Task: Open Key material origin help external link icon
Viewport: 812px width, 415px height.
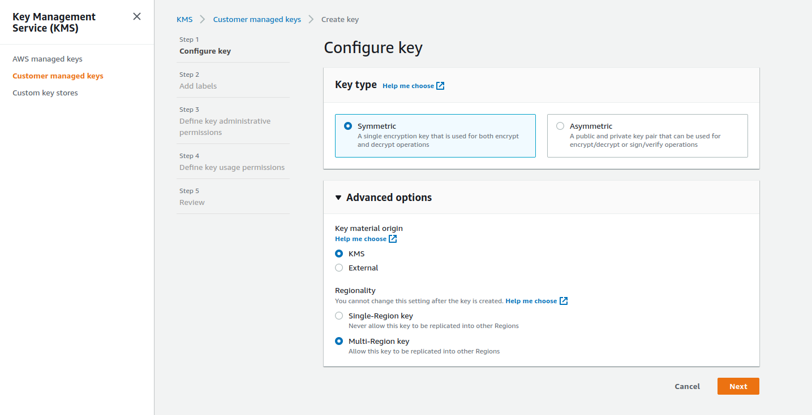Action: 393,238
